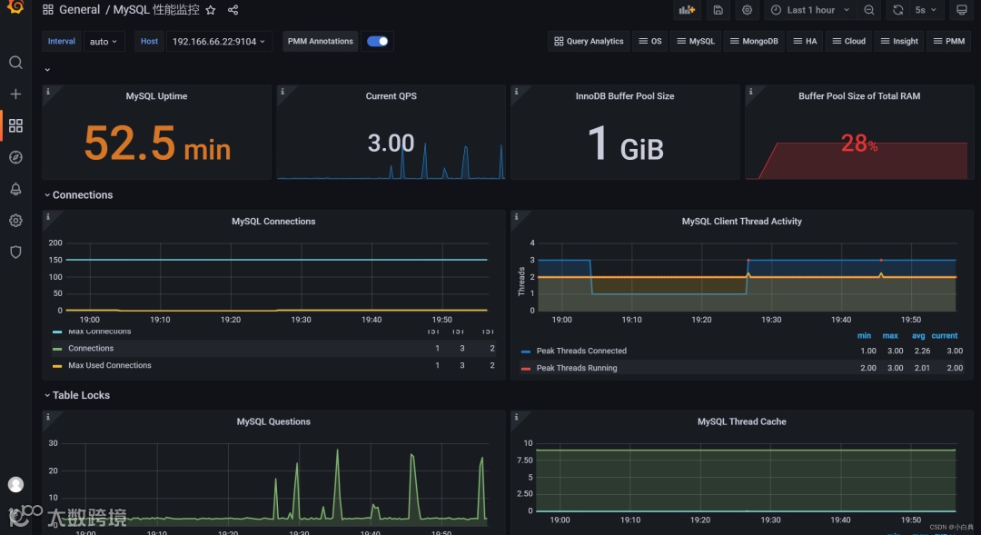Open the Query Analytics link menu
The height and width of the screenshot is (535, 981).
pyautogui.click(x=589, y=41)
